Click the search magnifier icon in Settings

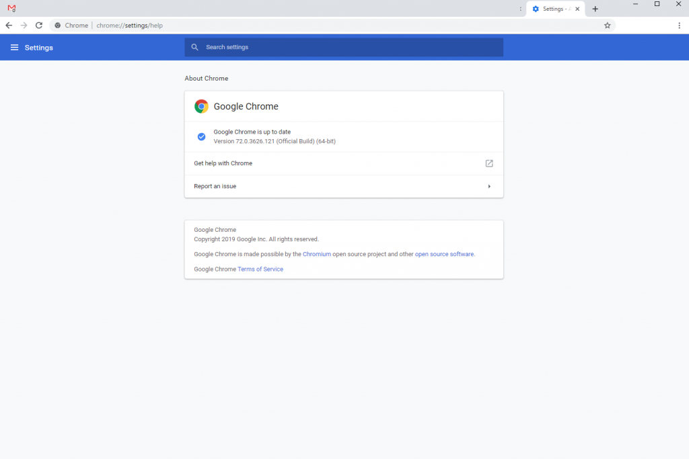point(194,47)
